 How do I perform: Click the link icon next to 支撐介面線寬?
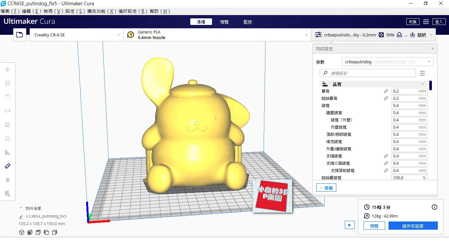[x=386, y=163]
